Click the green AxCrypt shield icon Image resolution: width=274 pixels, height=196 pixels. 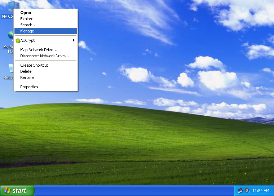(x=18, y=40)
